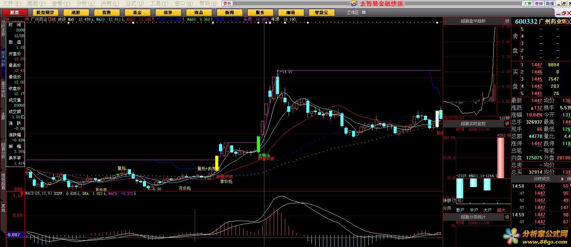571x247 pixels.
Task: Click the -0.087 MACD value box
Action: click(x=15, y=235)
